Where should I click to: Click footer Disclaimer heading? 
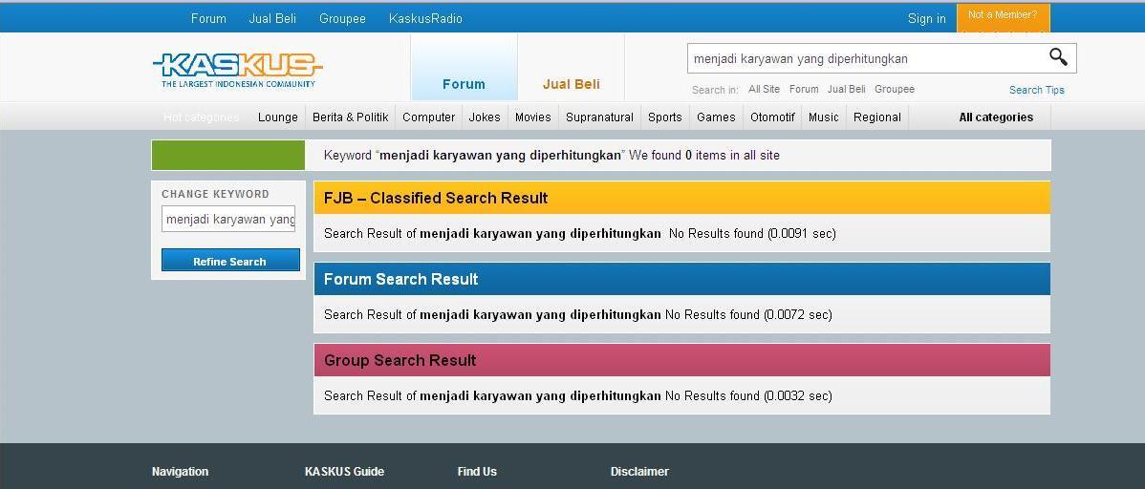point(639,472)
